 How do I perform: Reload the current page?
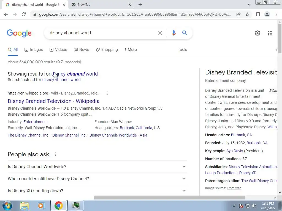point(24,14)
